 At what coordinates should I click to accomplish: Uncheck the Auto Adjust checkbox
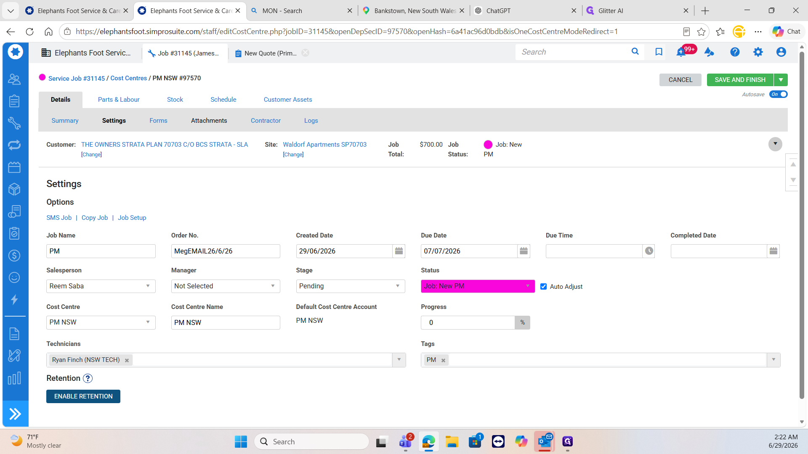(543, 286)
